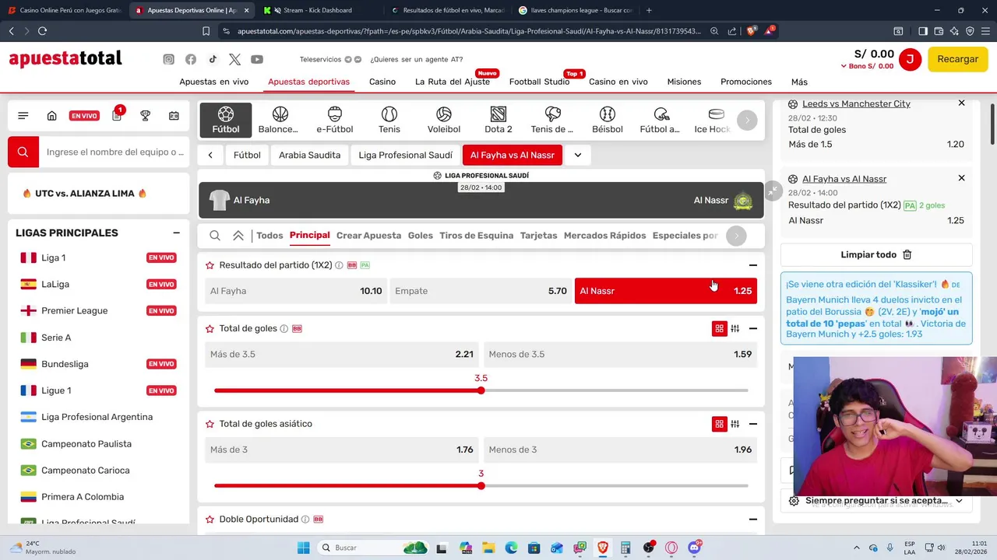Click the red search icon button

pyautogui.click(x=23, y=152)
